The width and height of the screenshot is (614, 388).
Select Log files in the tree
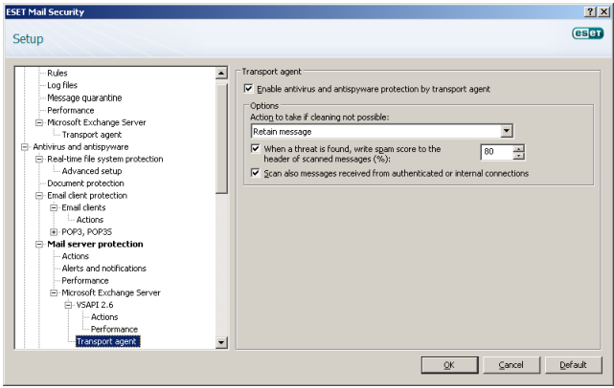point(62,85)
